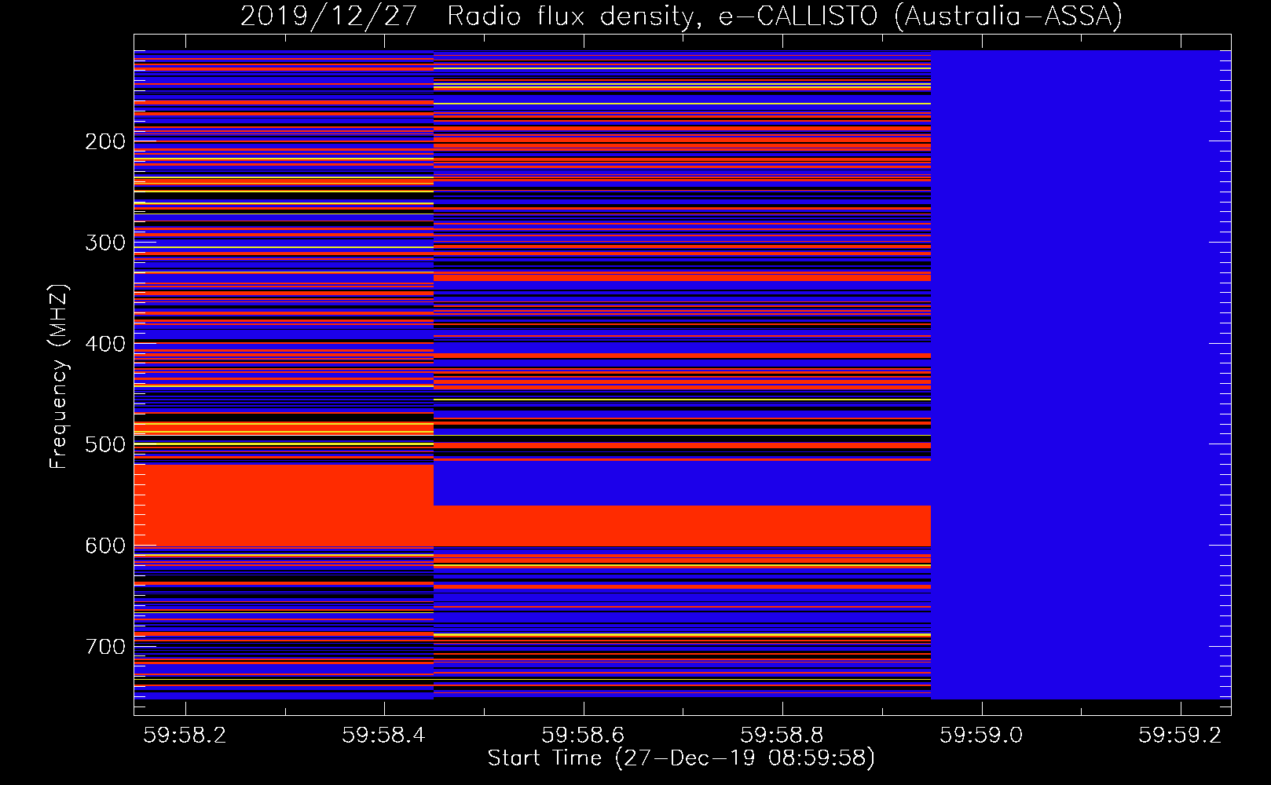This screenshot has width=1271, height=785.
Task: Click the 59:58.4 time tick label
Action: coord(384,735)
